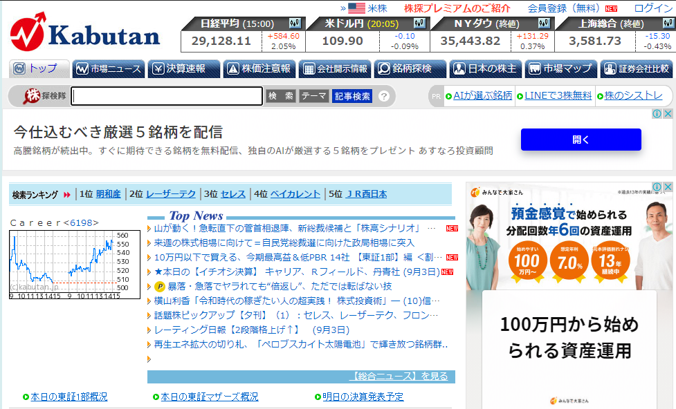The image size is (676, 409).
Task: Open the 銘柄探検 tab
Action: pos(410,69)
